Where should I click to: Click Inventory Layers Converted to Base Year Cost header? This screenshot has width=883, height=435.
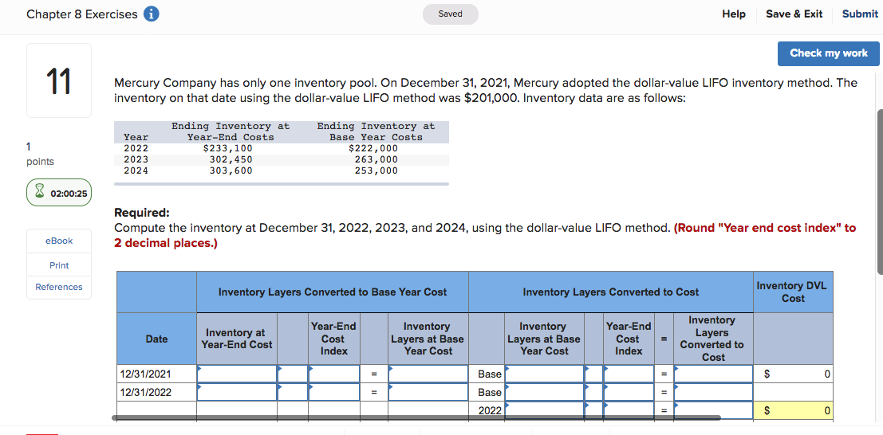point(333,292)
